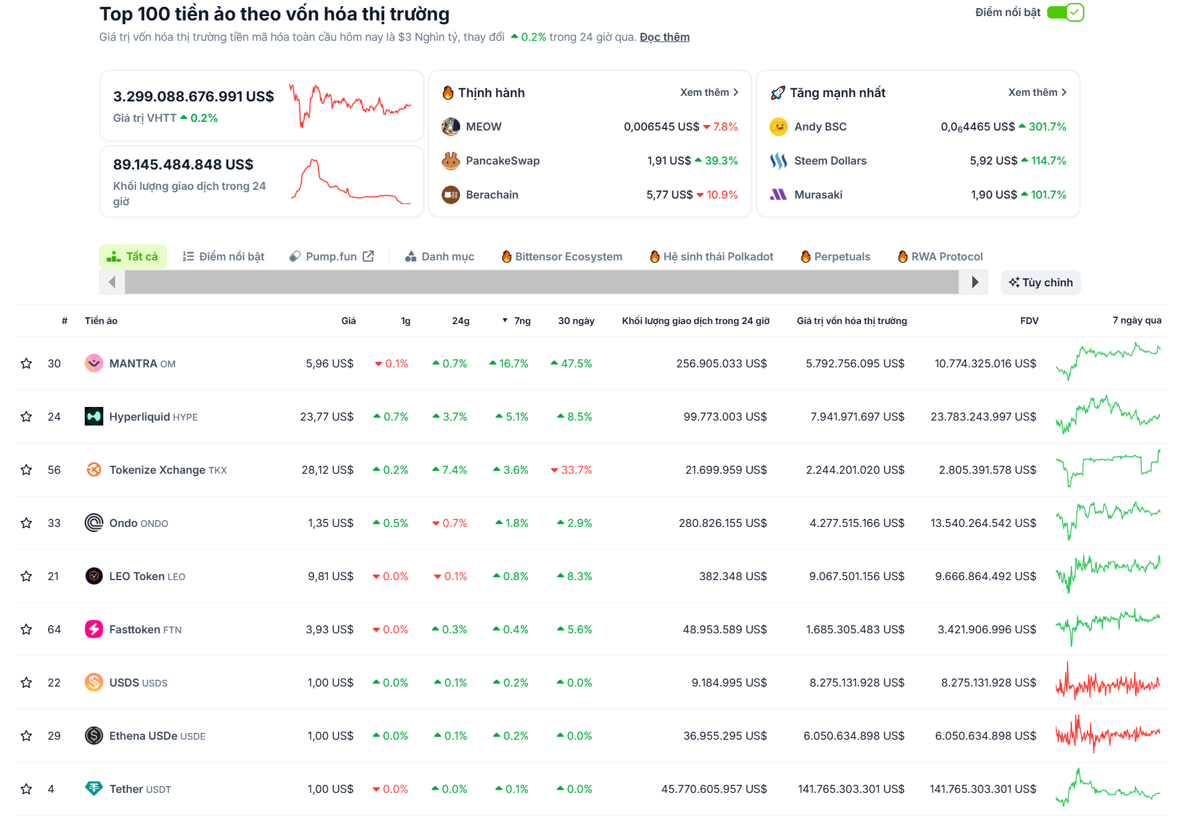Screen dimensions: 1177x817
Task: Click the Hệ sinh thái Polkadot fire icon
Action: point(654,256)
